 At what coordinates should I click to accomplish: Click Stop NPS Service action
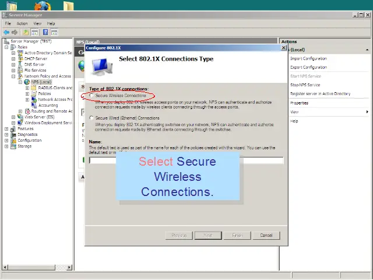pyautogui.click(x=305, y=85)
